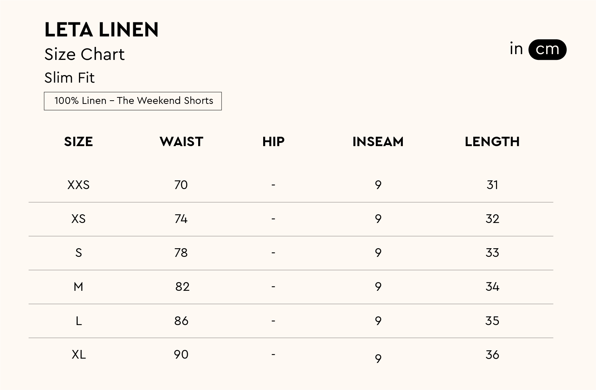Click the LETA LINEN brand title
Viewport: 596px width, 390px height.
click(x=101, y=30)
